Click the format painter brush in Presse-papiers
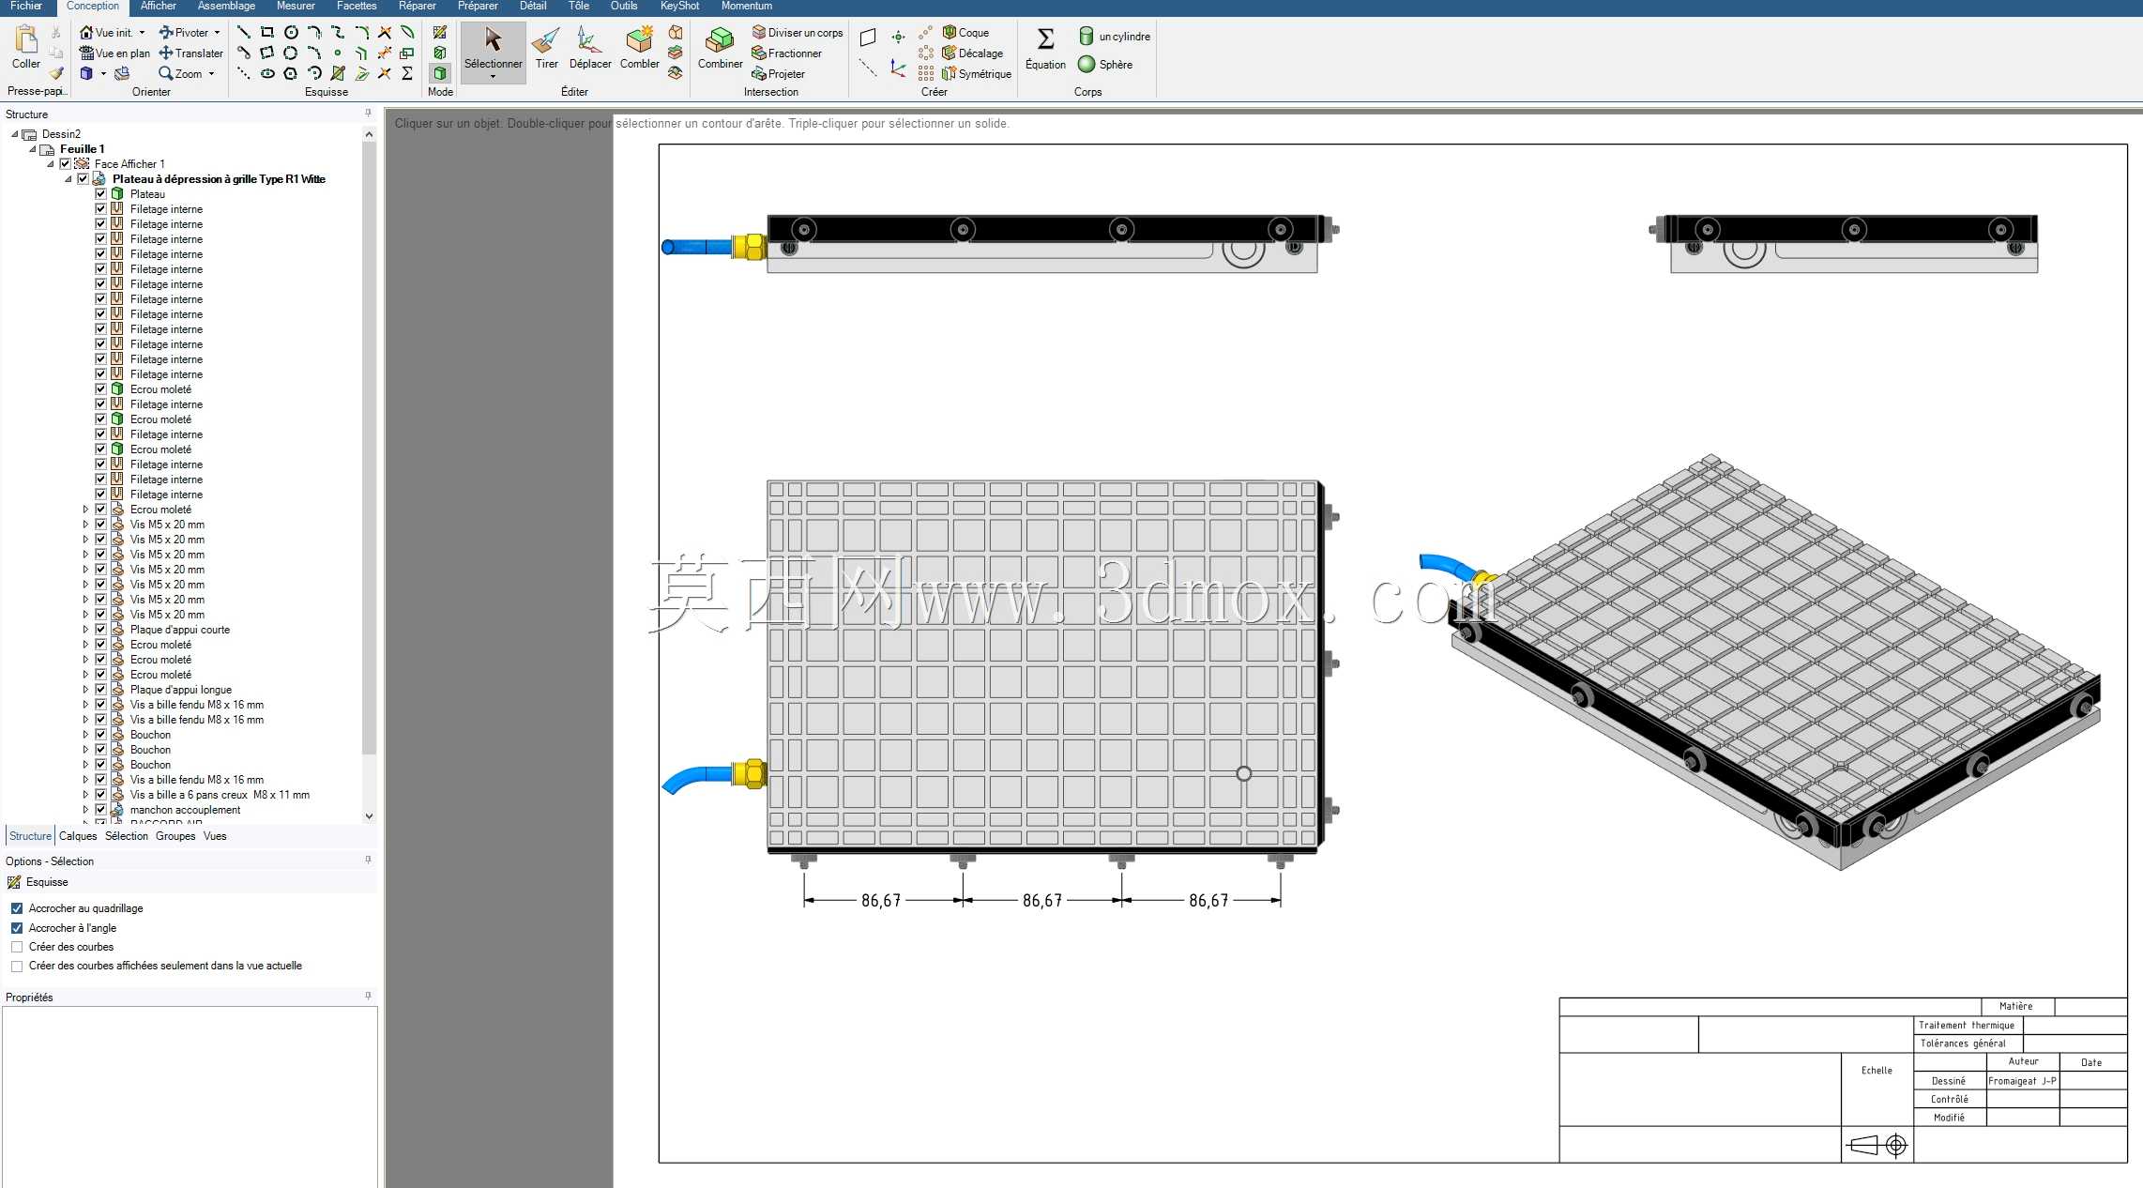The image size is (2143, 1188). click(x=56, y=73)
